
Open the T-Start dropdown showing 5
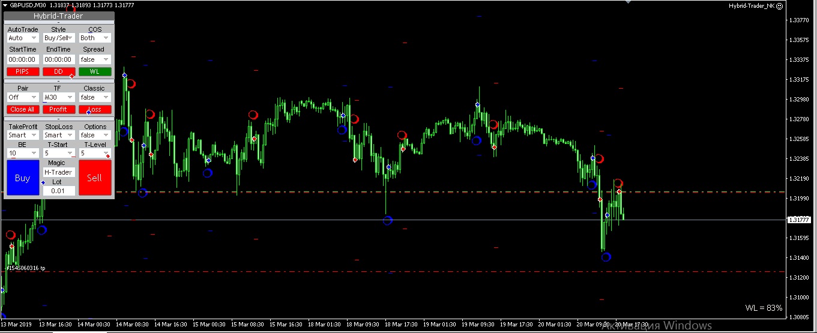59,153
